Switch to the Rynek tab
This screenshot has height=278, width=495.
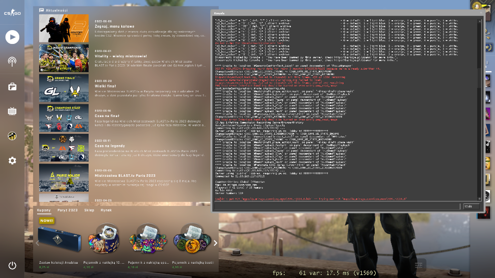tap(106, 210)
